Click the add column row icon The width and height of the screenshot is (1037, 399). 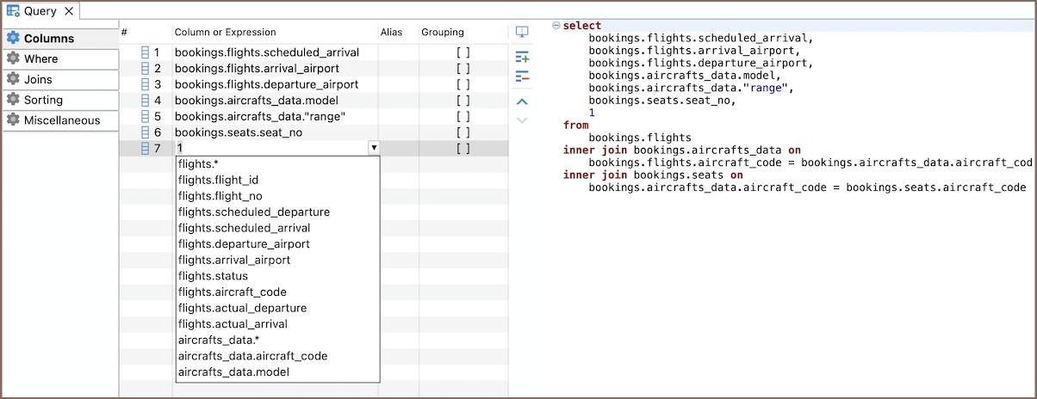(522, 58)
